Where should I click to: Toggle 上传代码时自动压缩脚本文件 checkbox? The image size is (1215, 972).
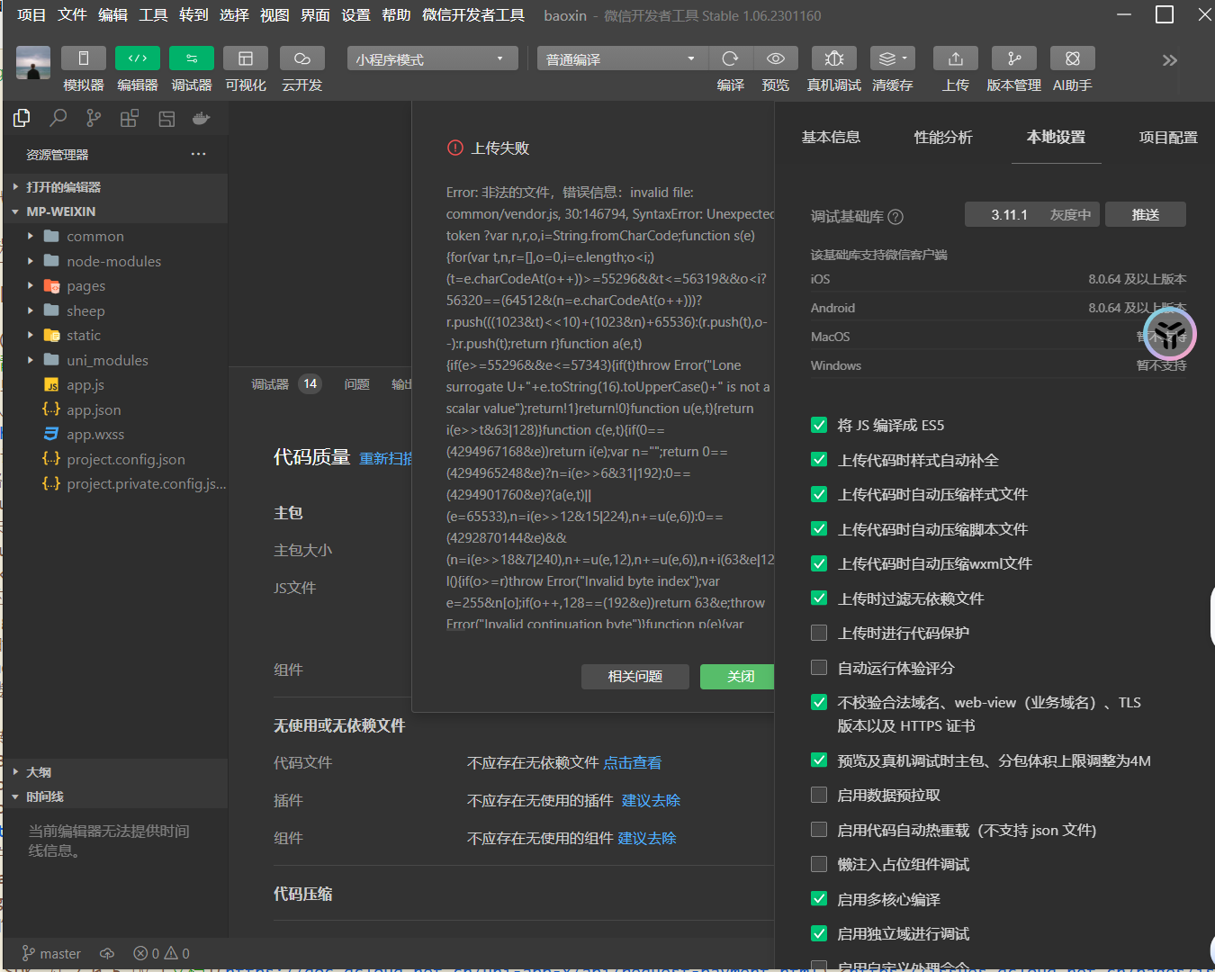pyautogui.click(x=819, y=529)
